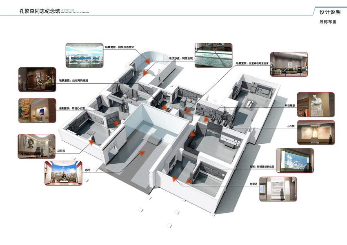Click the orange arrow in the central hall
Viewport: 347px width, 245px height.
(x=142, y=153)
